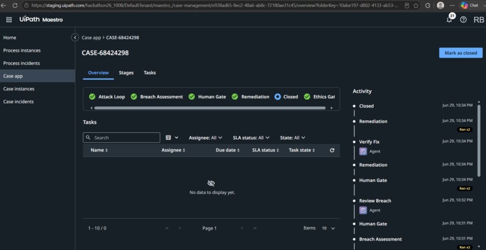This screenshot has width=486, height=250.
Task: Sort tasks by Name column
Action: (x=99, y=150)
